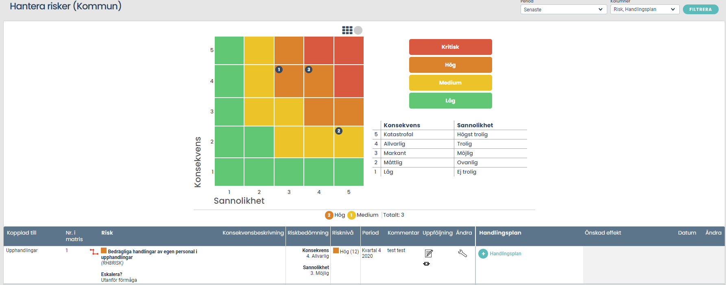Switch to the matrix grid view icon
The width and height of the screenshot is (726, 285).
347,30
